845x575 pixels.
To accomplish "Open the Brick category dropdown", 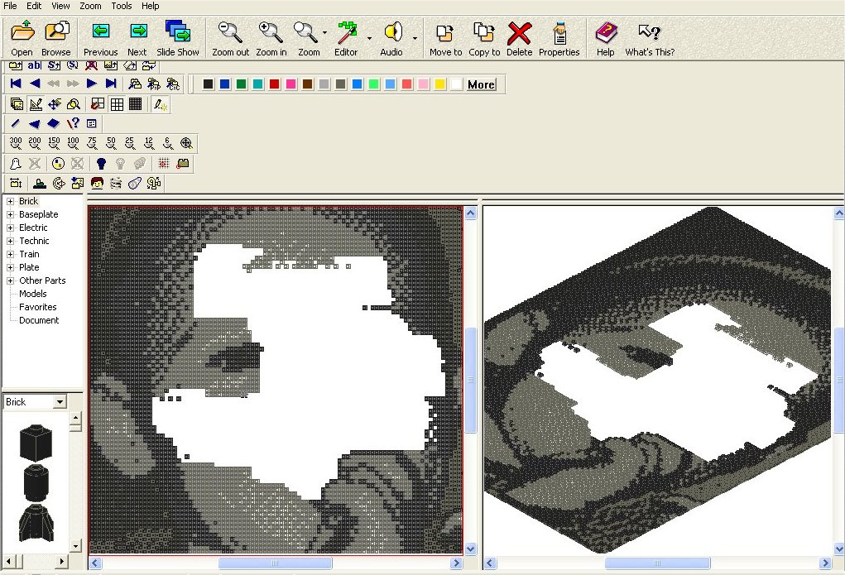I will pos(60,402).
